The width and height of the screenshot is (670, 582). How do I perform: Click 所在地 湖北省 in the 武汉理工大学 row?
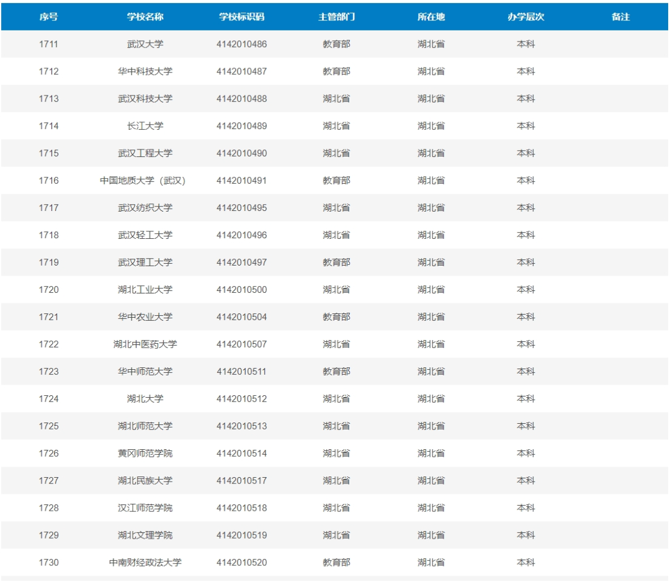(x=431, y=262)
